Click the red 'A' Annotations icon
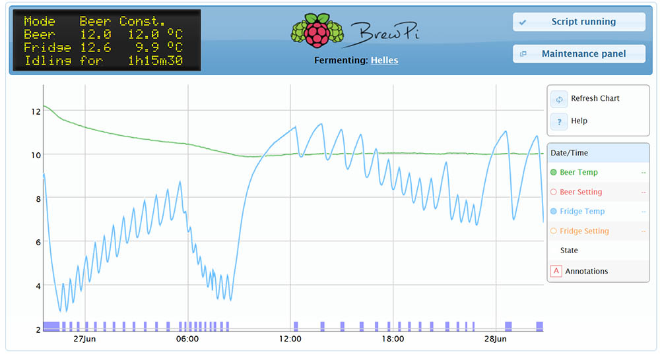660x354 pixels. tap(556, 271)
